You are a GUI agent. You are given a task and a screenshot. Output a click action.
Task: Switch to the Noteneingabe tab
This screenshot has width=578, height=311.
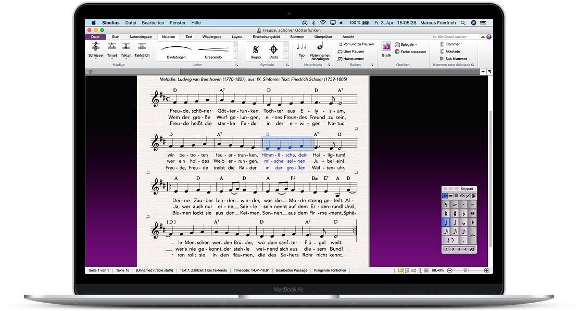tap(141, 37)
